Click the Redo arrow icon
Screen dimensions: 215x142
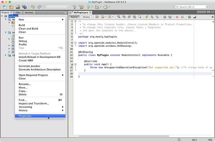pyautogui.click(x=40, y=7)
